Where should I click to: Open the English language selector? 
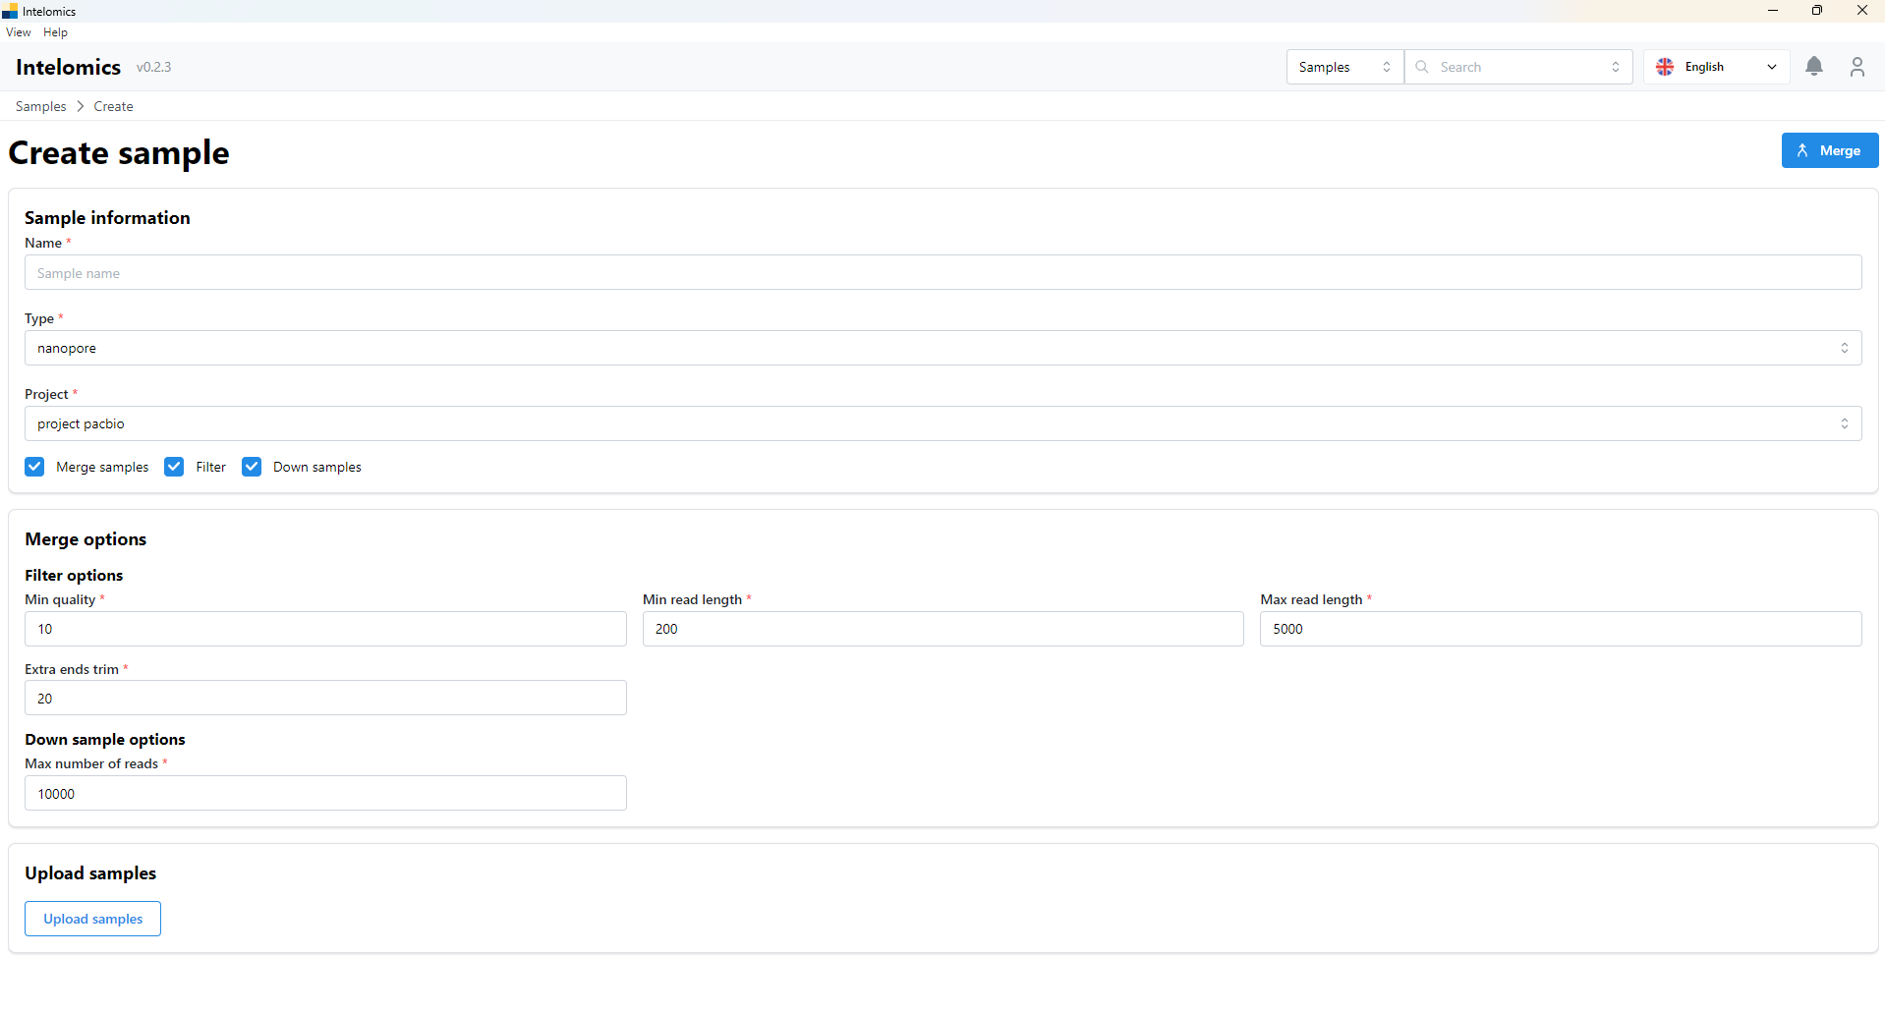[x=1716, y=67]
